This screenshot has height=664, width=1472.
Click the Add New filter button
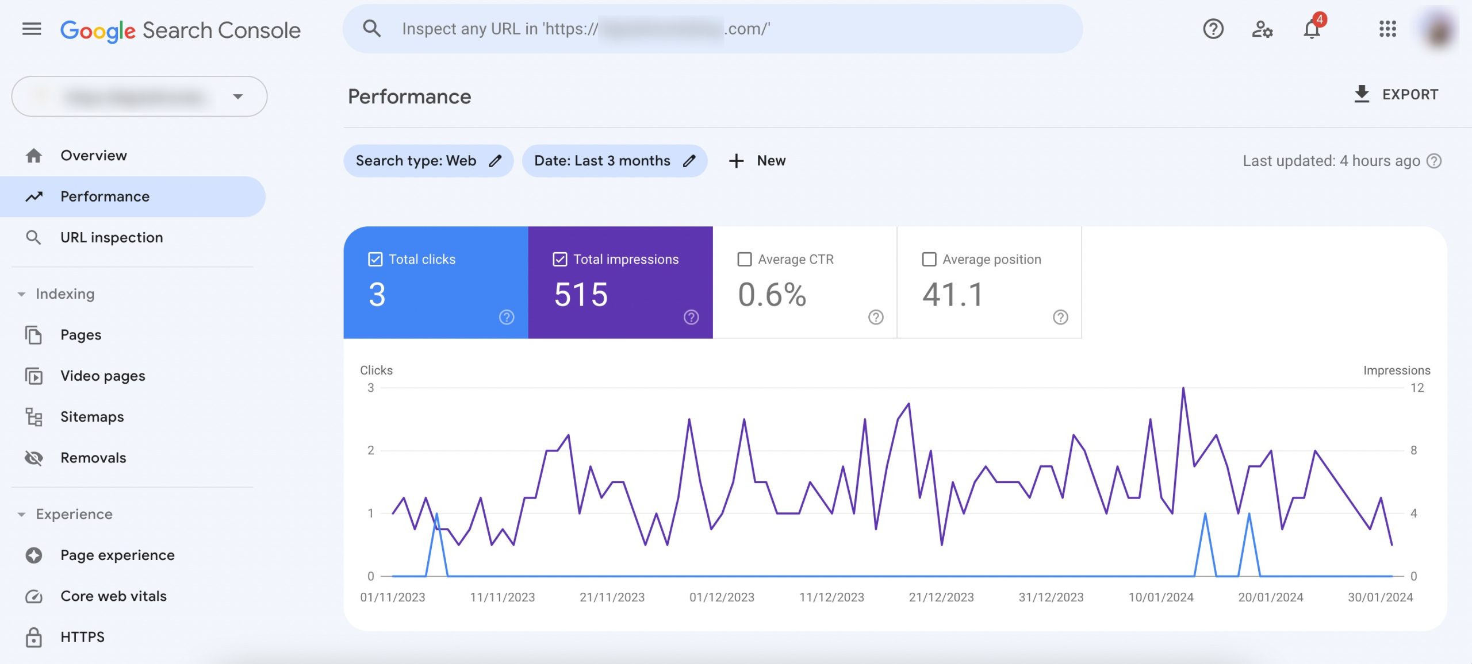pos(757,160)
